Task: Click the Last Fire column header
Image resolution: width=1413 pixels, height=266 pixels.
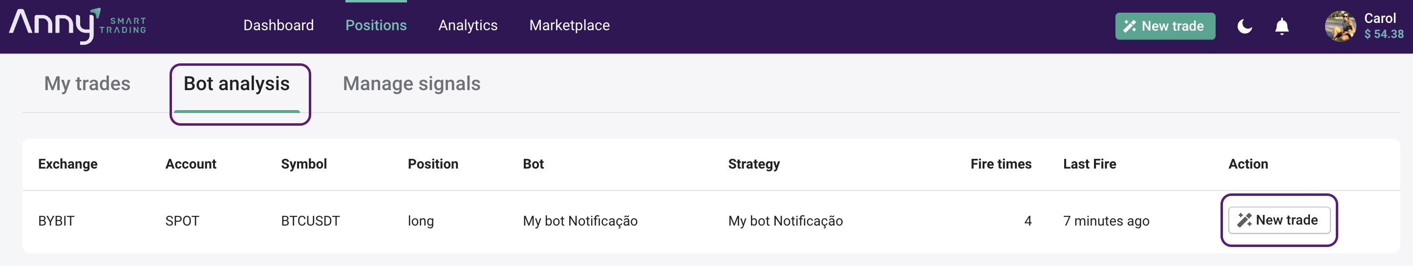Action: tap(1089, 164)
